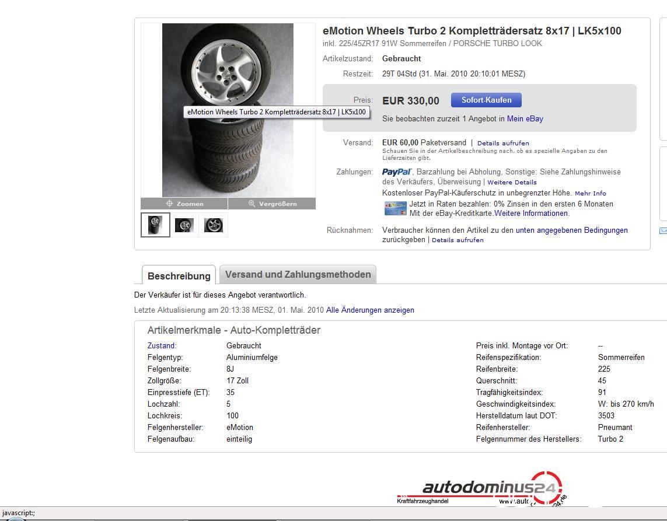Viewport: 667px width, 521px height.
Task: Open Versand und Zahlungsmethoden tab
Action: [x=298, y=274]
